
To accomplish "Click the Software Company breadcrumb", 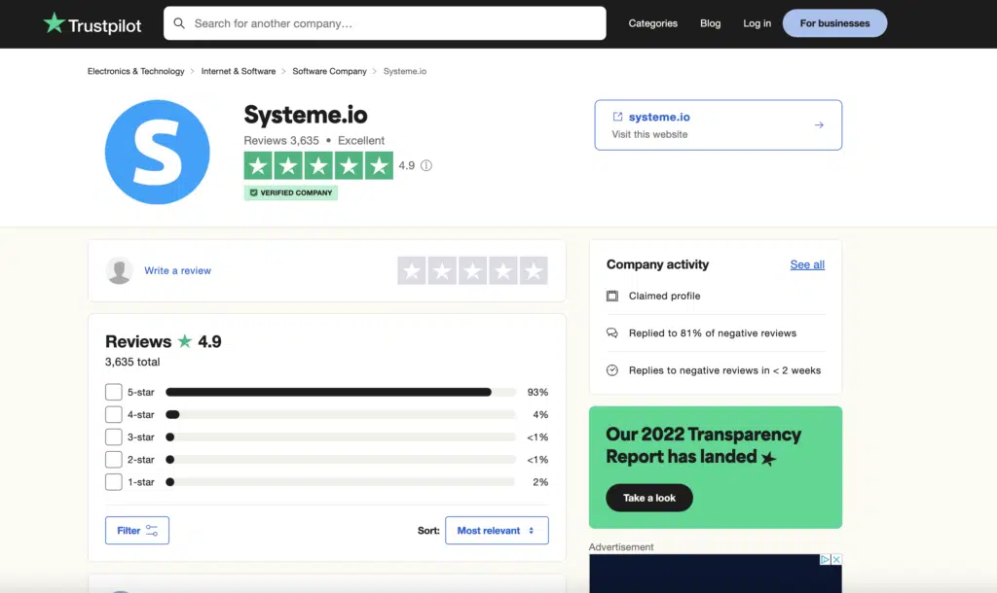I will pos(329,71).
